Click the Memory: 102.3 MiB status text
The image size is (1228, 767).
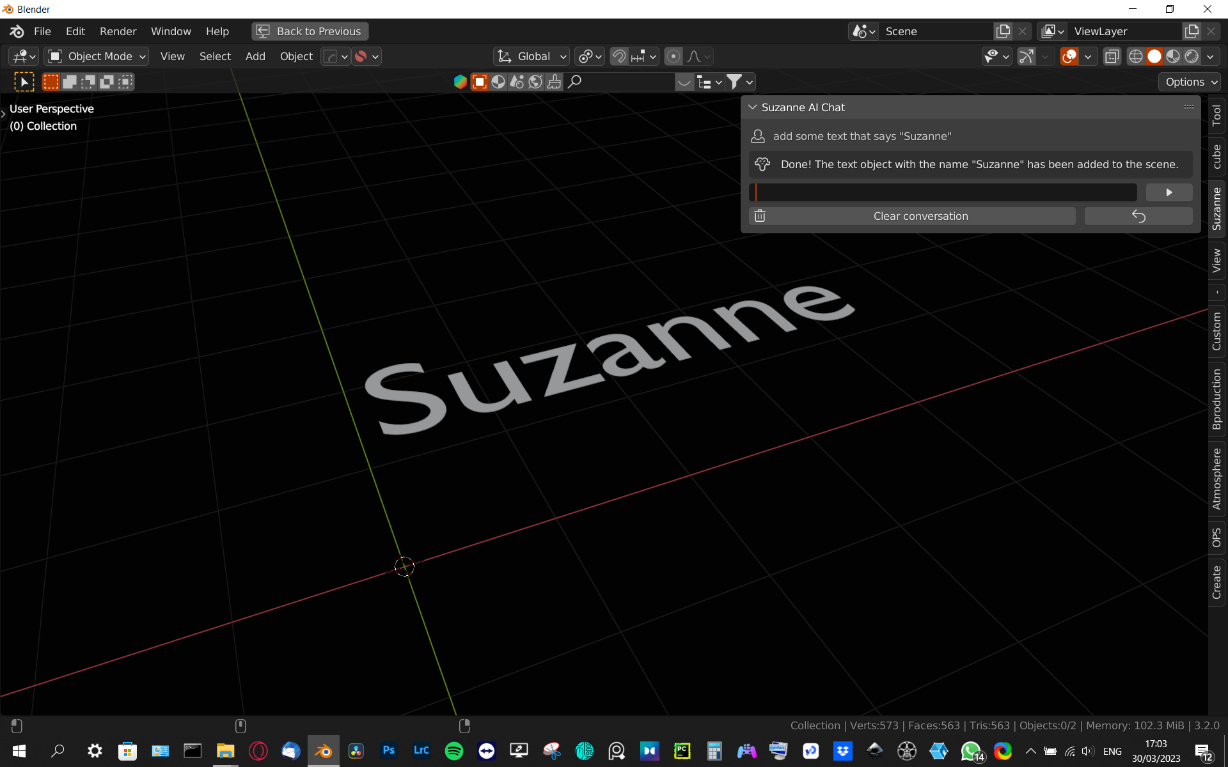coord(1135,725)
